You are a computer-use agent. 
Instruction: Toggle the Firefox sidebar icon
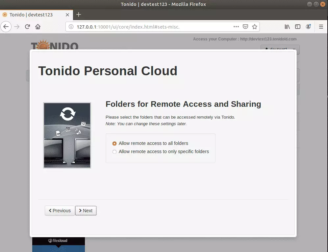click(298, 27)
